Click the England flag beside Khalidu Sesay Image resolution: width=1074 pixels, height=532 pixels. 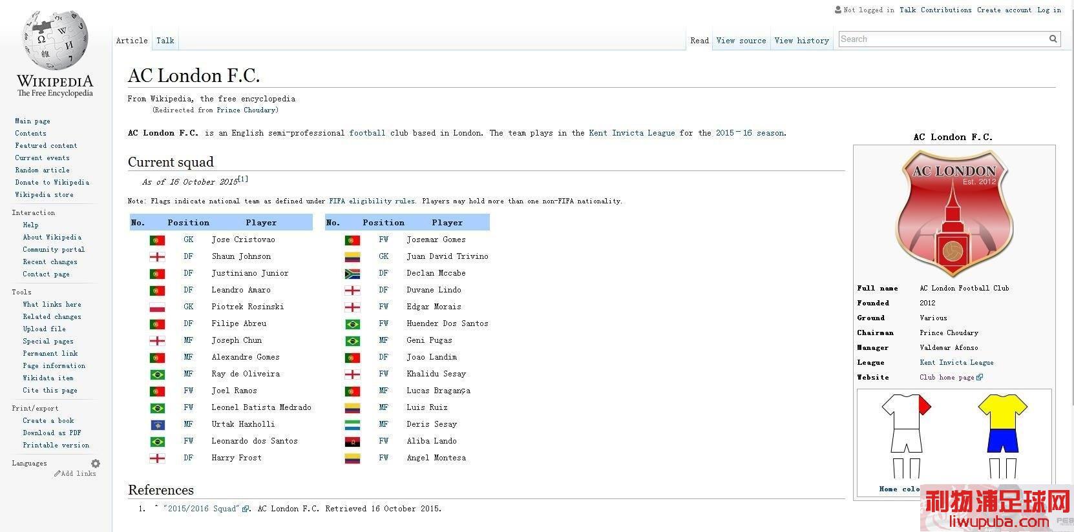click(352, 374)
